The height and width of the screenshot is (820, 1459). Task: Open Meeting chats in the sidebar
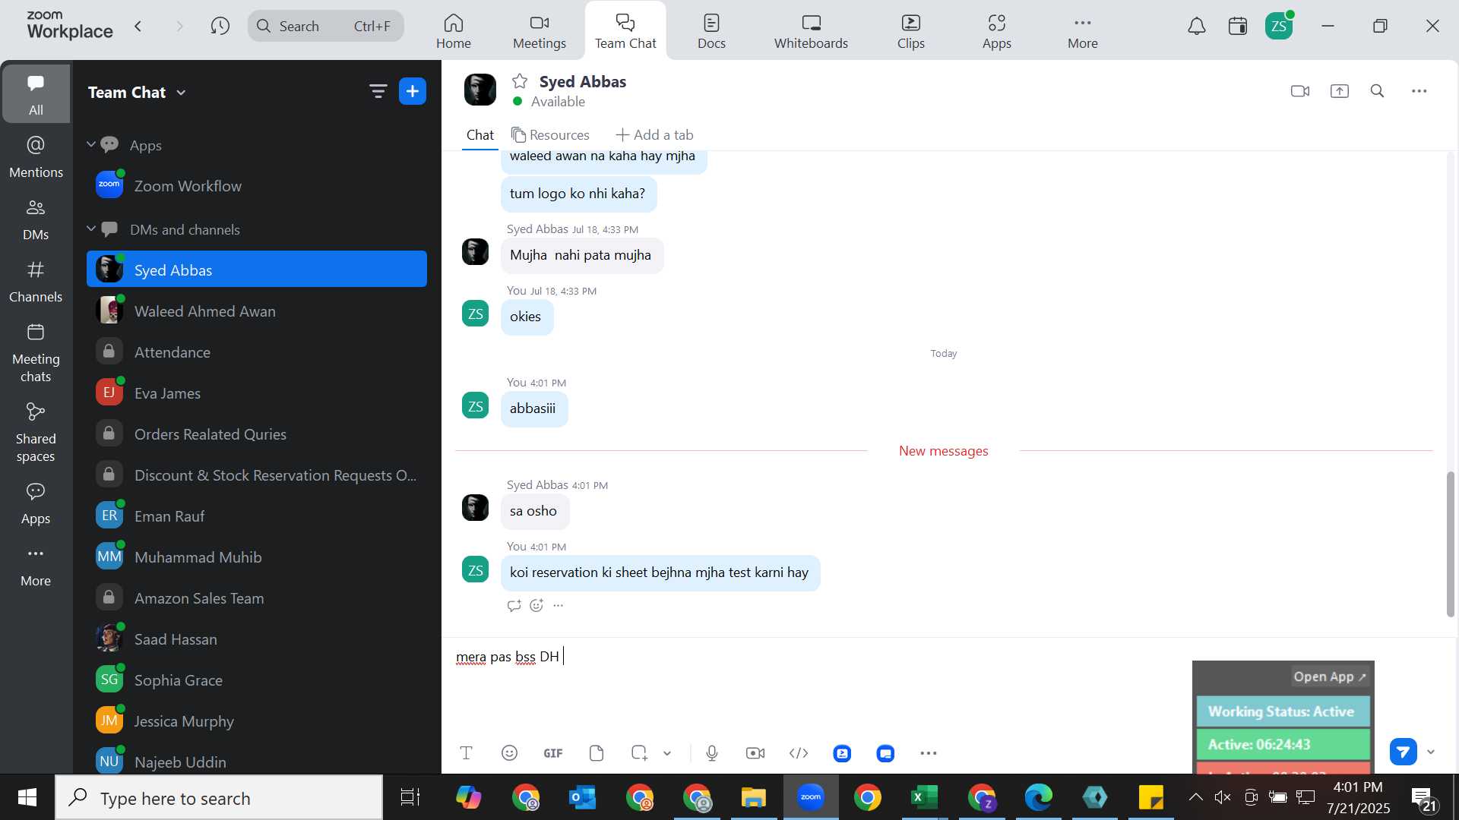click(36, 353)
